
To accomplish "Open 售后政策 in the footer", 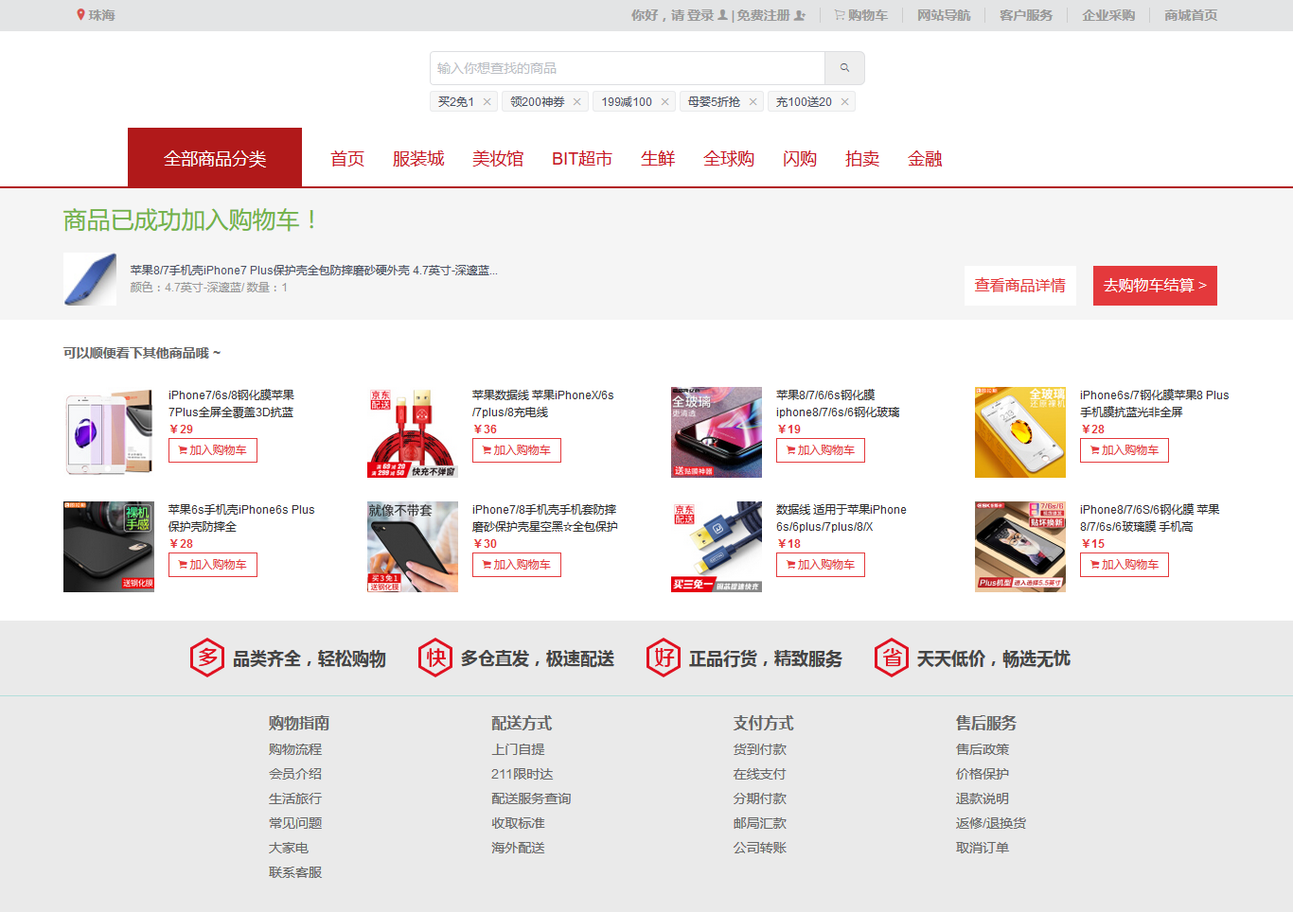I will (983, 749).
